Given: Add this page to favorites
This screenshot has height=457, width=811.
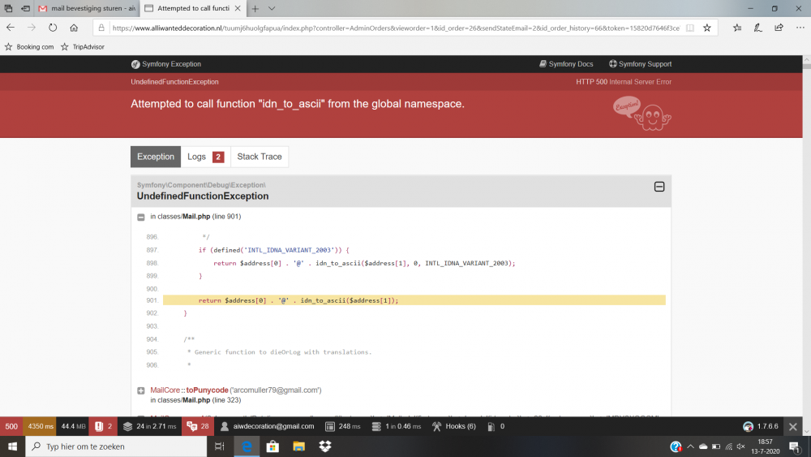Looking at the screenshot, I should point(707,28).
